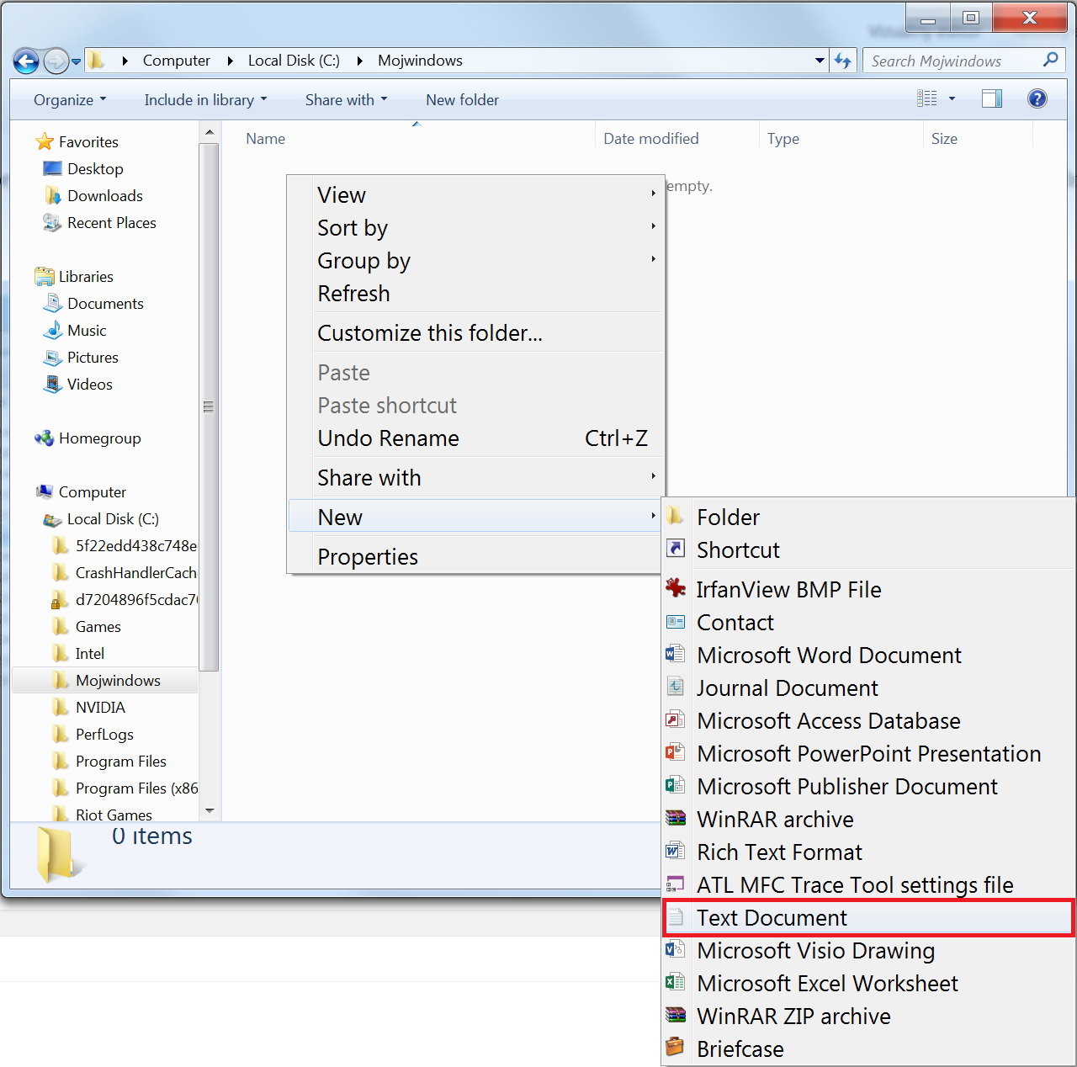Viewport: 1077px width, 1067px height.
Task: Choose Rich Text Format entry
Action: pyautogui.click(x=868, y=852)
